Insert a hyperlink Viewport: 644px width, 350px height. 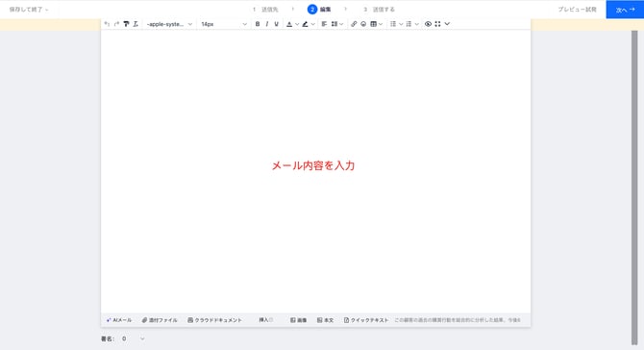[354, 24]
